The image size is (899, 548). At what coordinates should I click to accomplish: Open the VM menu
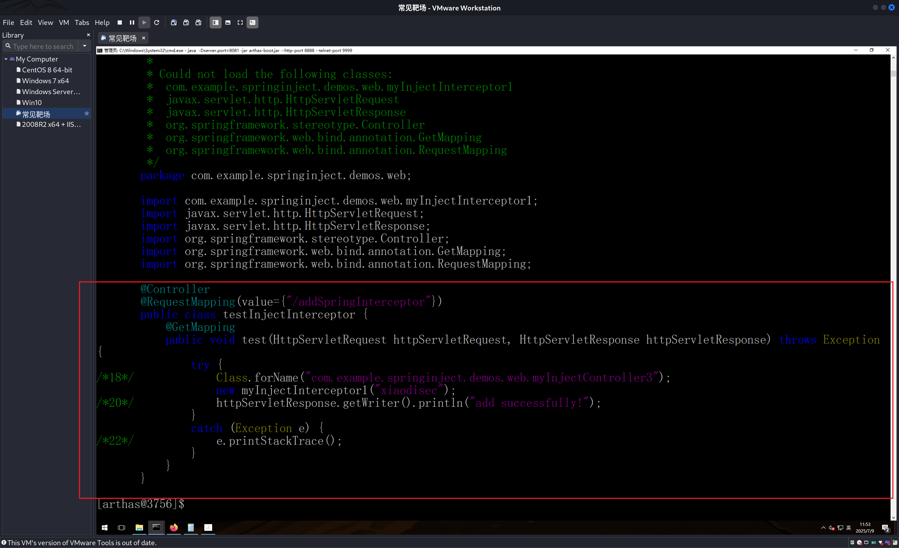click(x=64, y=22)
